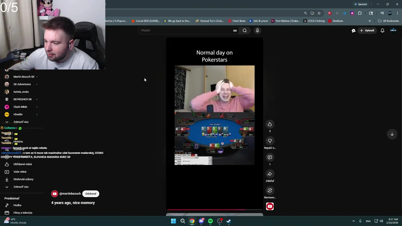Open the Crucial 8GB (2x4GB) bookmark
Image resolution: width=402 pixels, height=226 pixels.
tap(145, 21)
